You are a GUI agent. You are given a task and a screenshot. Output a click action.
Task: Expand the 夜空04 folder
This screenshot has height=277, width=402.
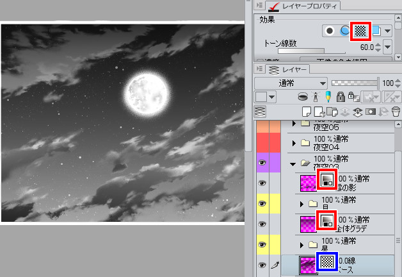pos(294,143)
